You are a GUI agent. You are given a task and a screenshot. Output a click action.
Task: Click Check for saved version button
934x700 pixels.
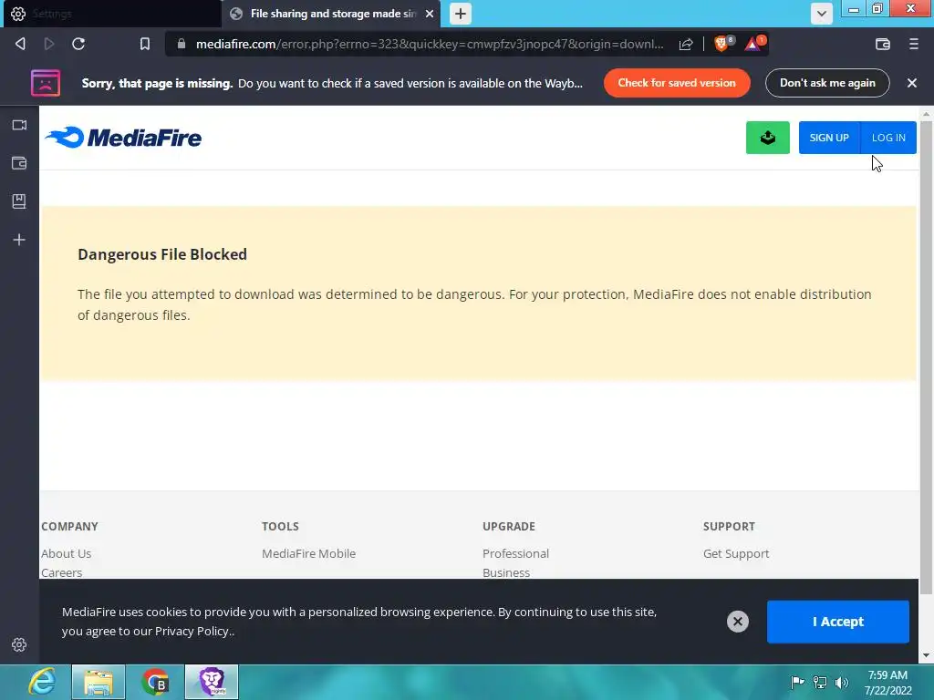coord(677,83)
